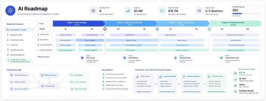Click the $18.7M annual run-rate value icon
Image resolution: width=266 pixels, height=101 pixels.
235,73
